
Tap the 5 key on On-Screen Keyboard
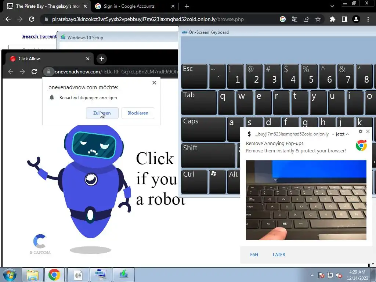pyautogui.click(x=309, y=76)
